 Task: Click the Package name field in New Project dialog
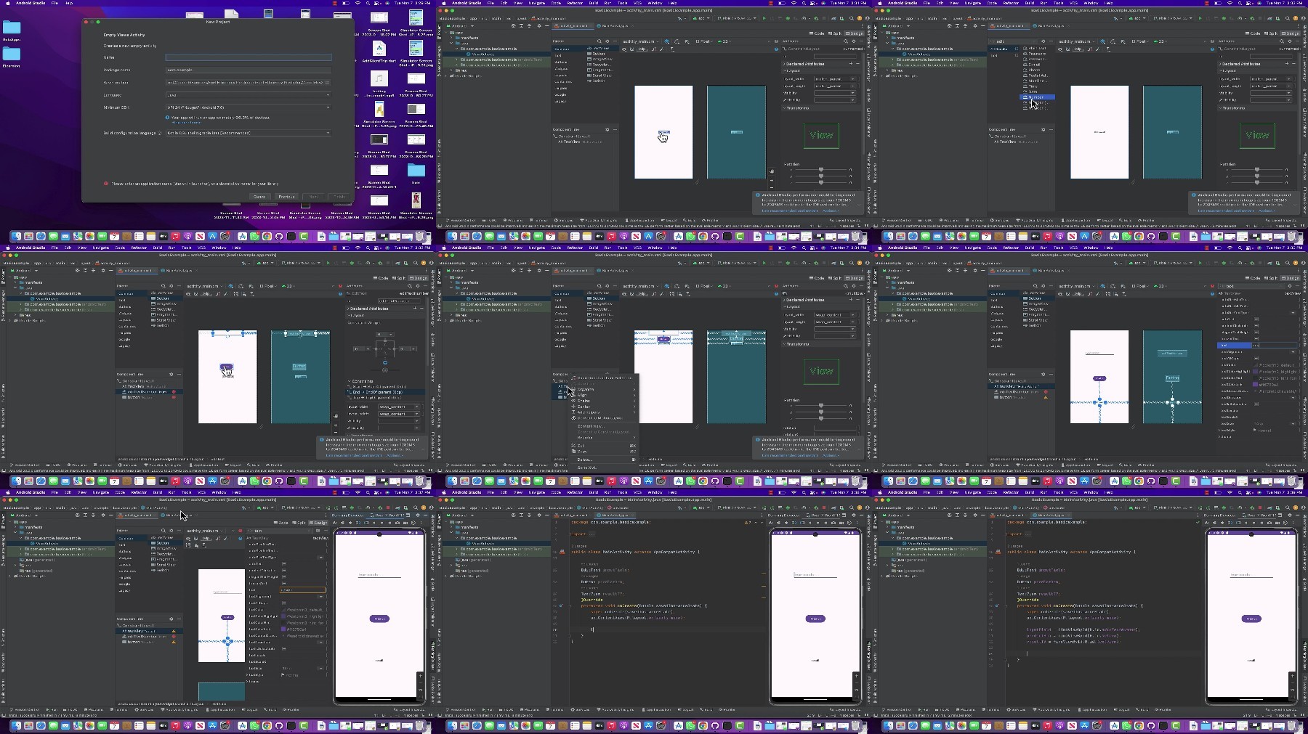(249, 70)
